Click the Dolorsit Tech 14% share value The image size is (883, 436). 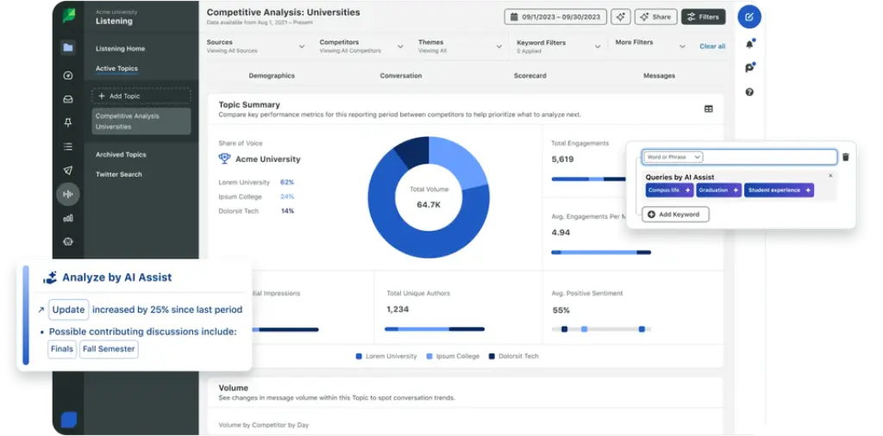287,211
